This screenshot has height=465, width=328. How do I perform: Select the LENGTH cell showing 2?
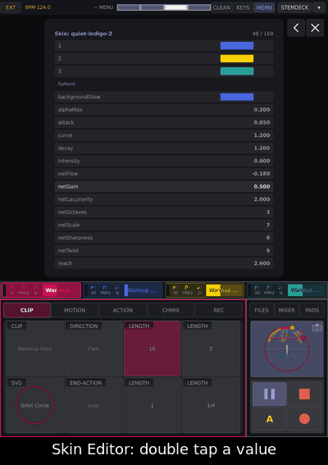[211, 349]
